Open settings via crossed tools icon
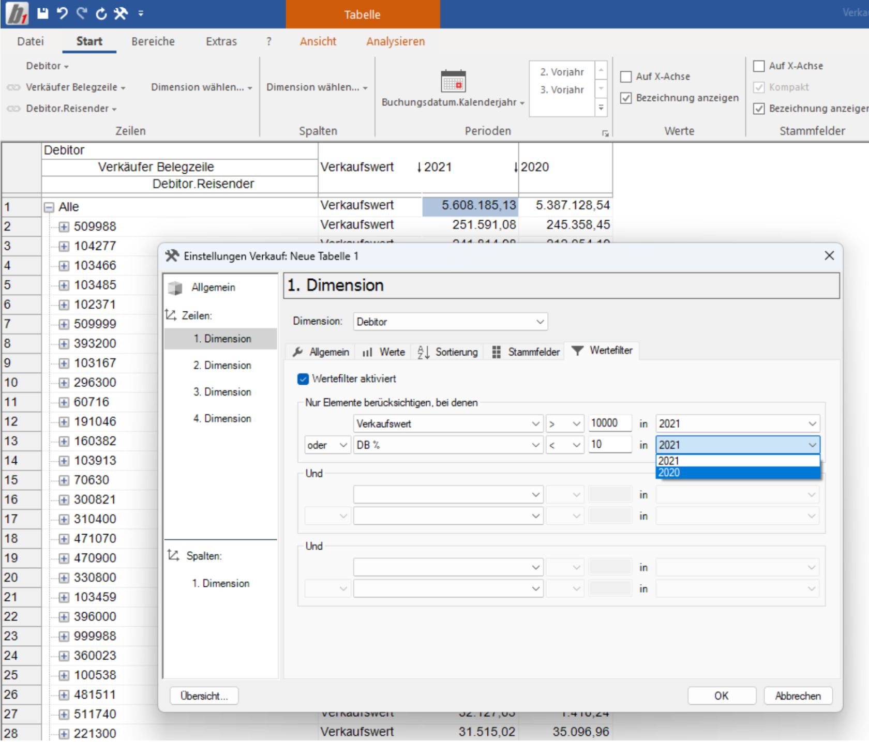Image resolution: width=869 pixels, height=742 pixels. pos(121,13)
